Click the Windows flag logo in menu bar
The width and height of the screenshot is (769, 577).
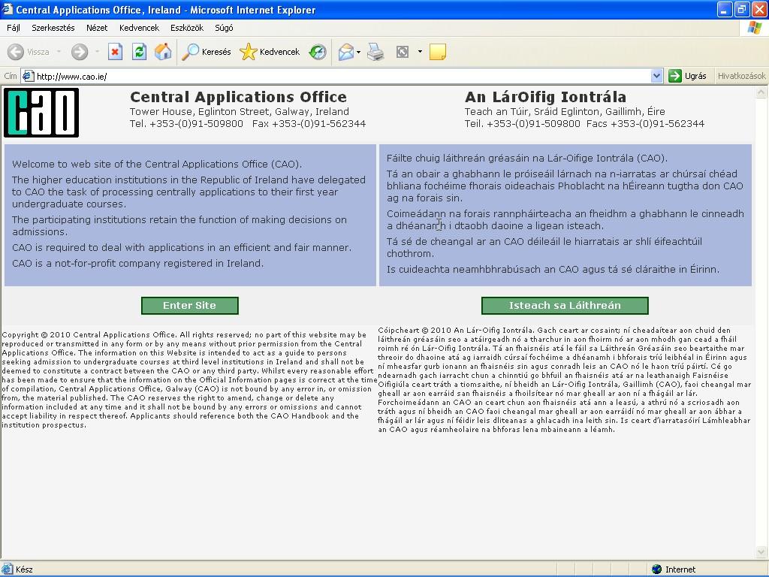(755, 28)
